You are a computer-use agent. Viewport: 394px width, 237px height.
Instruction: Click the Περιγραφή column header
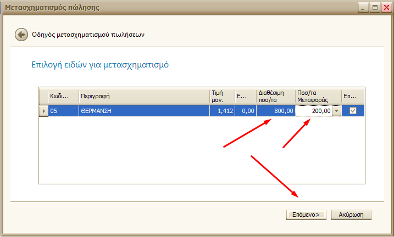coord(144,96)
